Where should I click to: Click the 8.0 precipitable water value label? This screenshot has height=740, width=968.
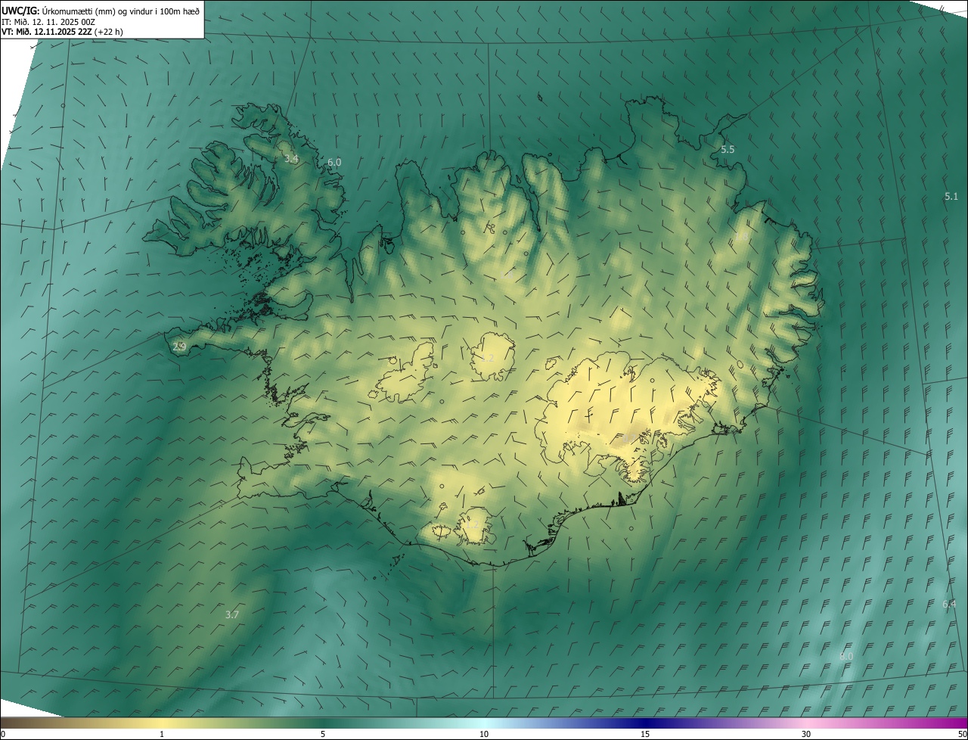(846, 656)
